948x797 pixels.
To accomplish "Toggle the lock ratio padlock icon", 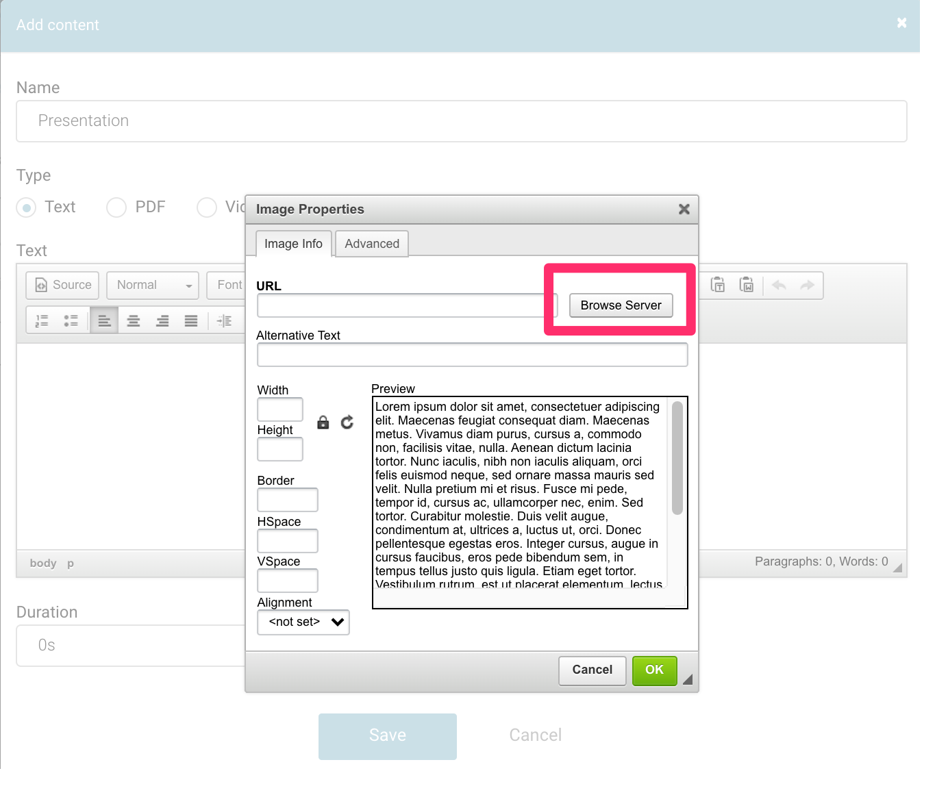I will [x=323, y=422].
